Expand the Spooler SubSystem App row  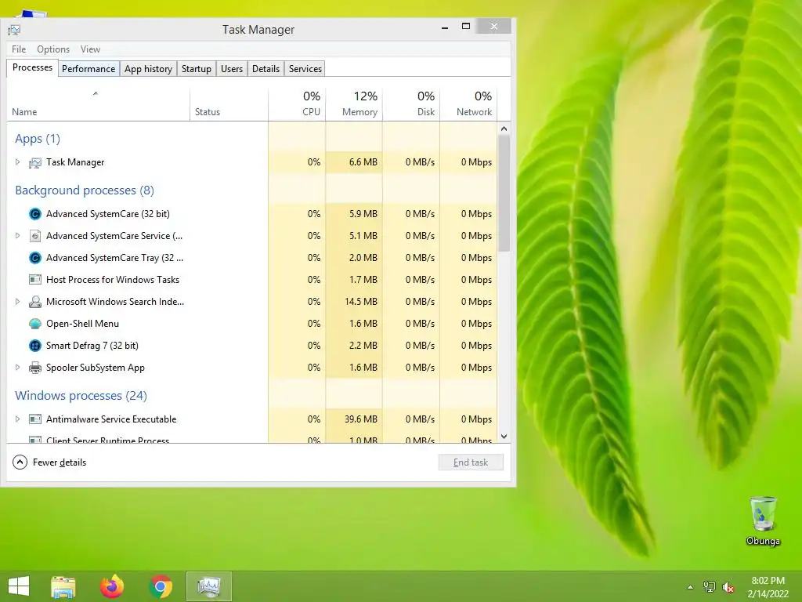coord(17,368)
